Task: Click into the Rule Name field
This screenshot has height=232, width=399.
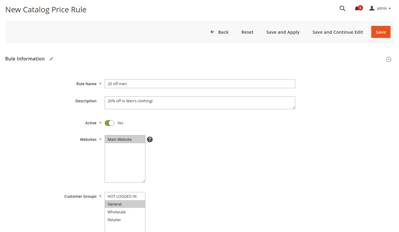Action: click(200, 84)
